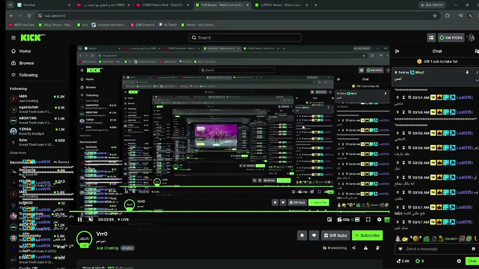Open the browser tab search dropdown
This screenshot has height=269, width=479.
tap(10, 5)
